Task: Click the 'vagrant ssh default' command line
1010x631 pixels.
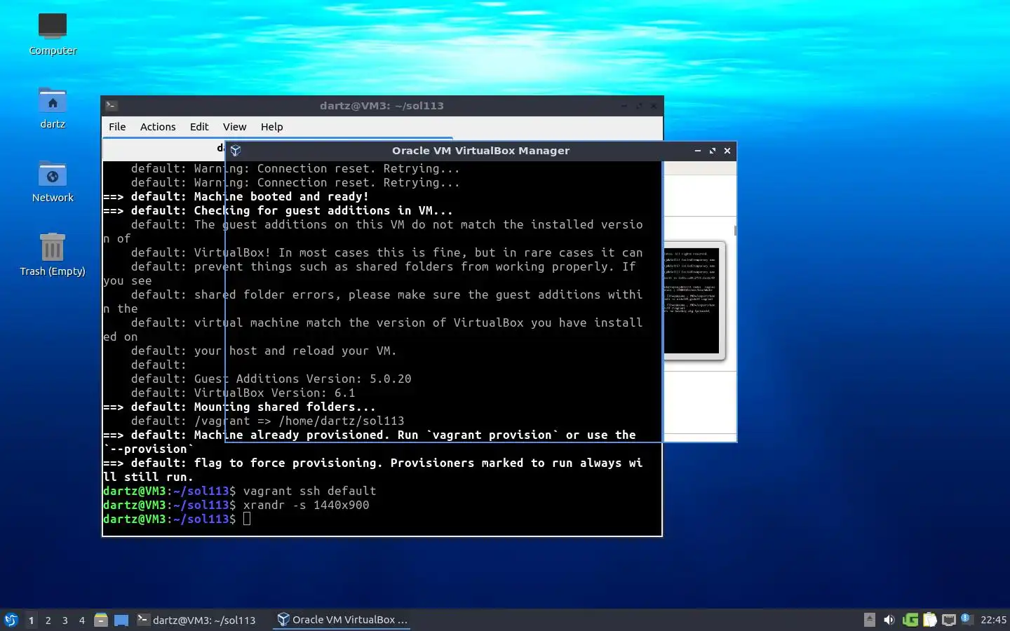Action: [x=309, y=491]
